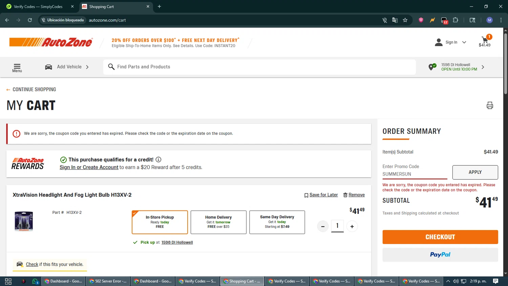This screenshot has width=508, height=286.
Task: Open the browser extensions puzzle icon
Action: (x=456, y=20)
